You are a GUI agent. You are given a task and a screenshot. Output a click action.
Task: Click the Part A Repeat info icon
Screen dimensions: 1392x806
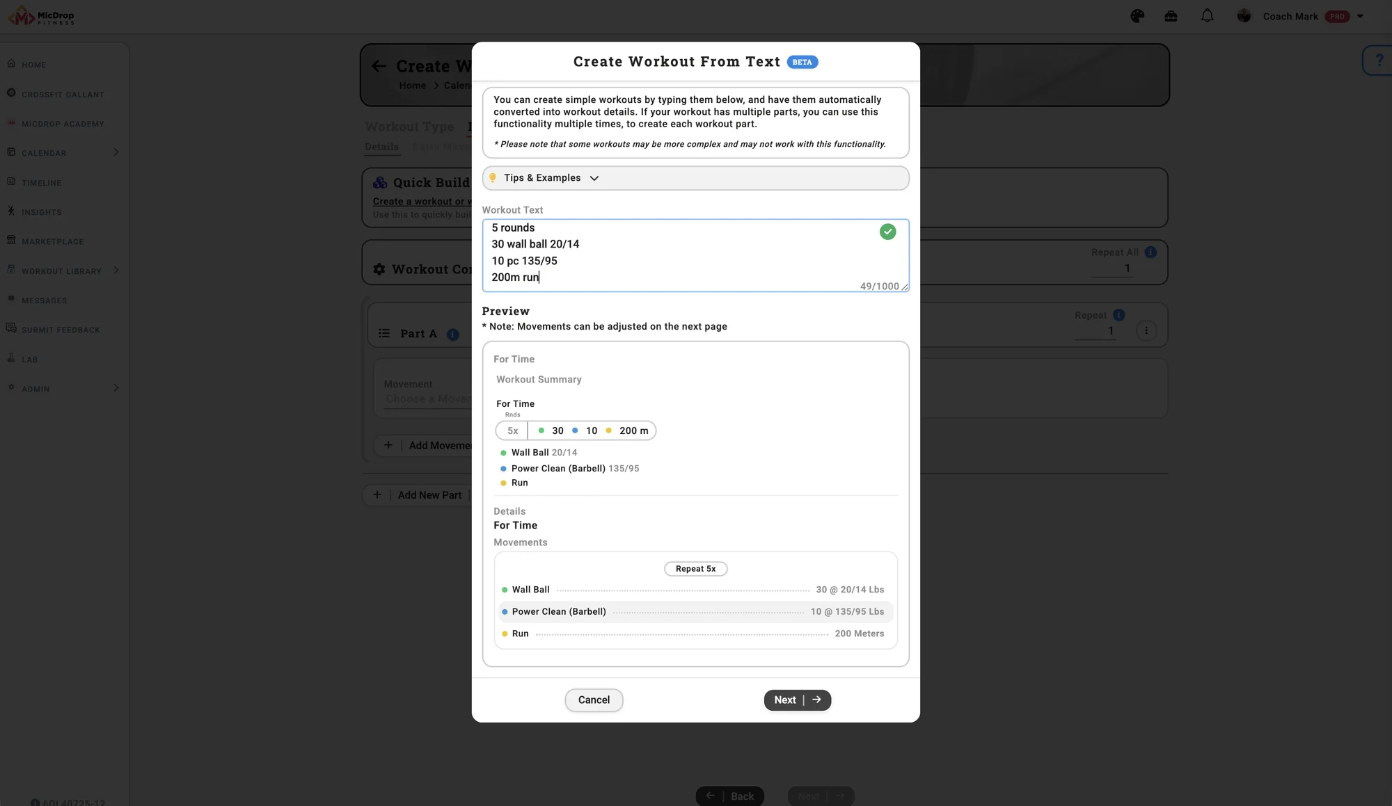(1118, 315)
